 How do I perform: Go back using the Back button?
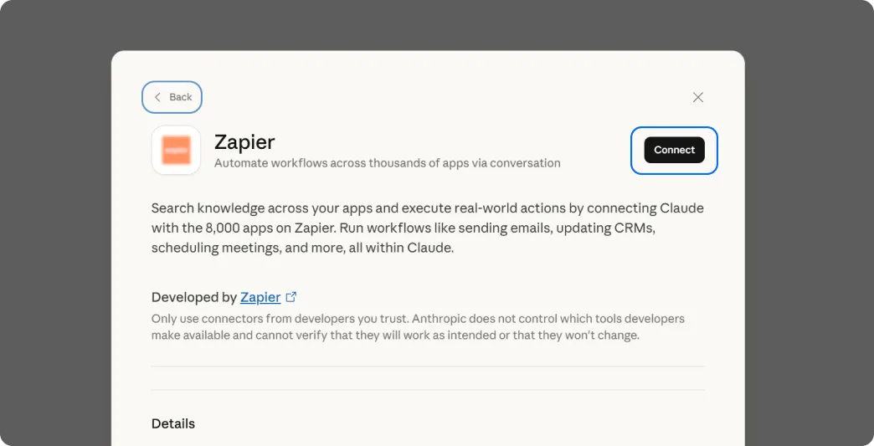tap(172, 97)
